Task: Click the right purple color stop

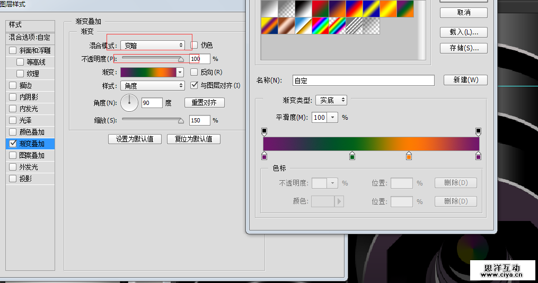Action: click(x=479, y=156)
